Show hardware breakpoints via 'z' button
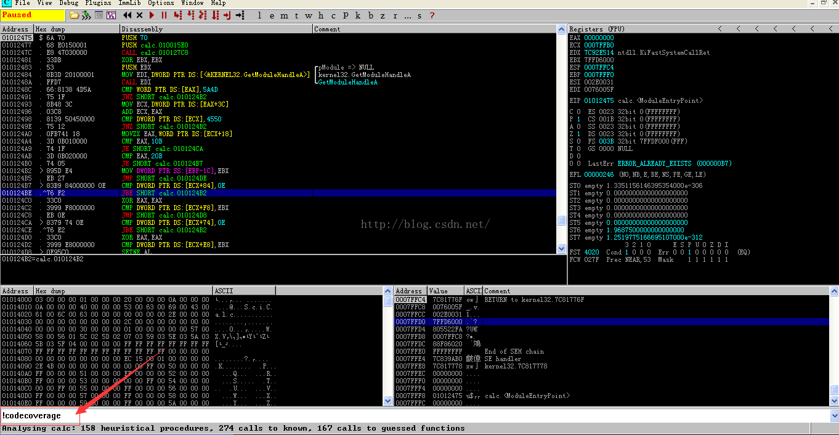The width and height of the screenshot is (839, 435). [383, 15]
